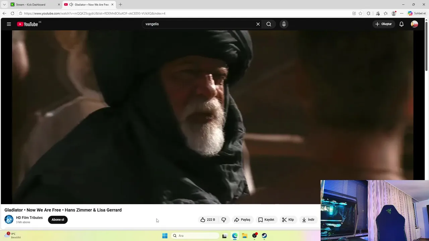Open the browser profile icon
429x241 pixels.
pyautogui.click(x=394, y=13)
